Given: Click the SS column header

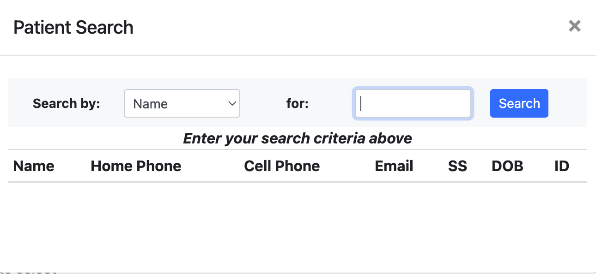Looking at the screenshot, I should (457, 166).
